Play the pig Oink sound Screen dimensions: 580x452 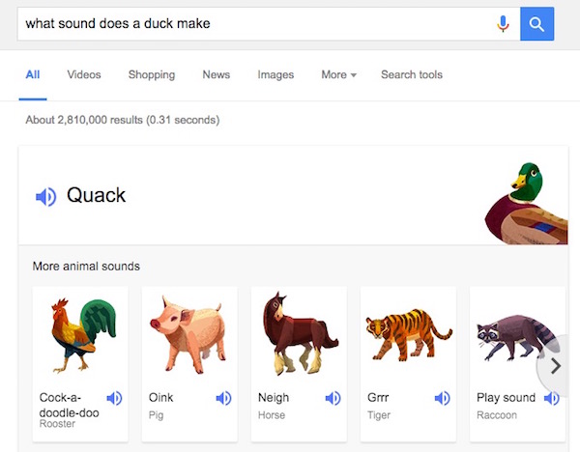(x=223, y=398)
